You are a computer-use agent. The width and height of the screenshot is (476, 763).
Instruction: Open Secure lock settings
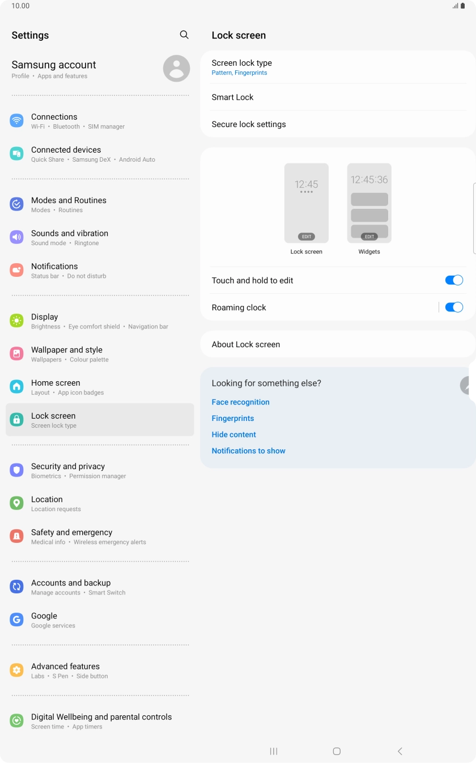(338, 124)
